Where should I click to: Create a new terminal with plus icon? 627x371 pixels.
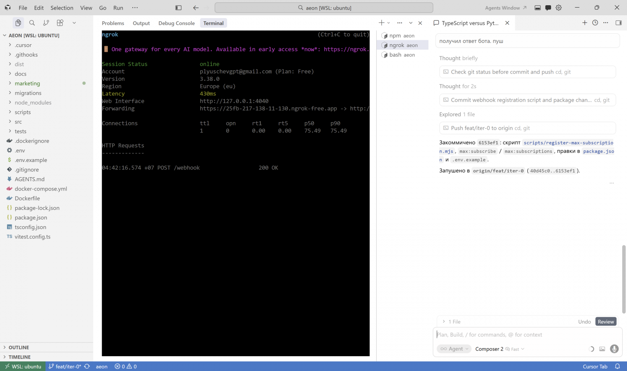(x=381, y=23)
